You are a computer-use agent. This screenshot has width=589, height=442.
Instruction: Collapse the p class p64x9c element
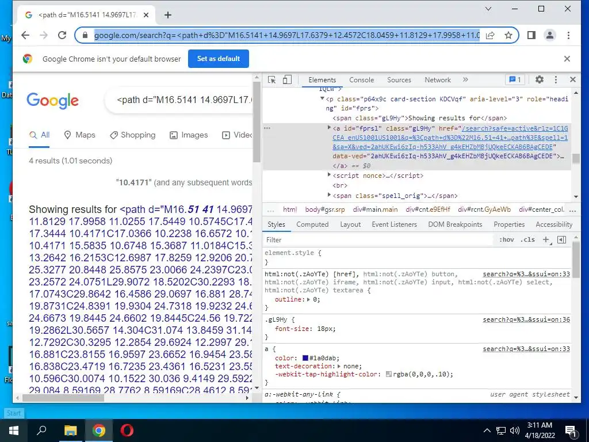322,99
